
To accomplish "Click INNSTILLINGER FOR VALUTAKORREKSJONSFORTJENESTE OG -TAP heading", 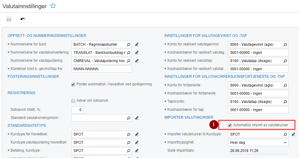I will point(224,77).
